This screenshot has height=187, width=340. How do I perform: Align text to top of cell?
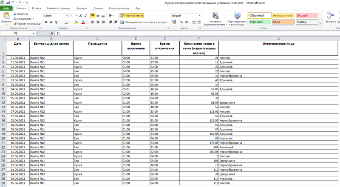pos(93,16)
